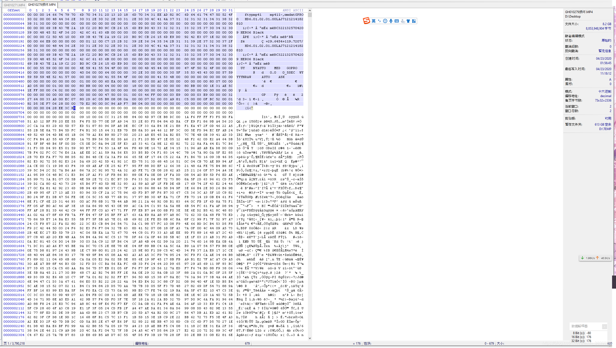Click the 8 Bit value -80 field

pyautogui.click(x=588, y=333)
